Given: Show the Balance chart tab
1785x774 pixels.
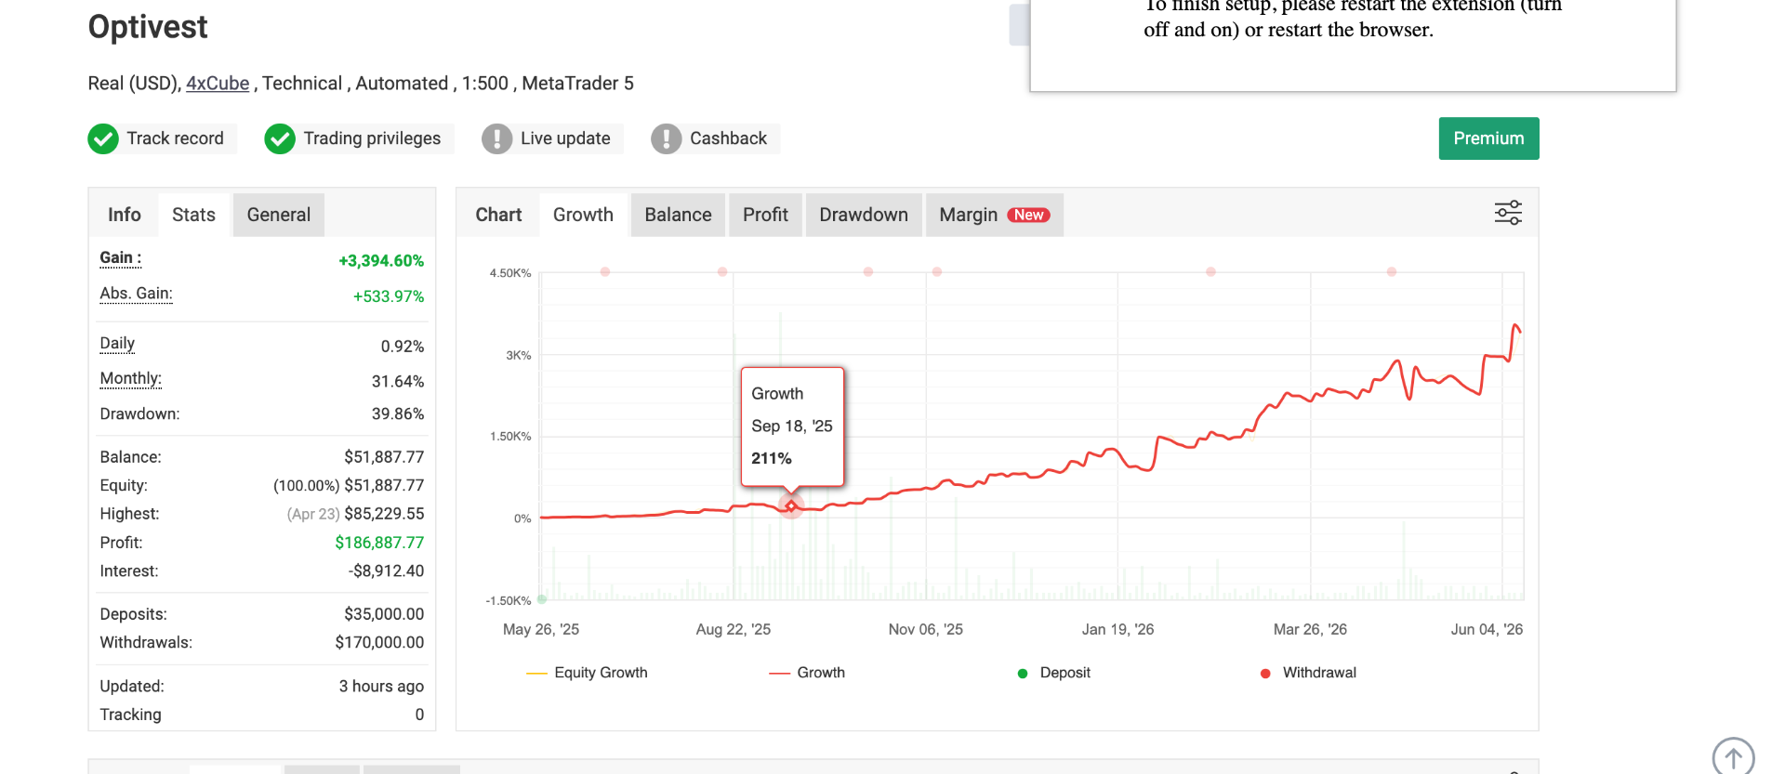Looking at the screenshot, I should point(678,215).
